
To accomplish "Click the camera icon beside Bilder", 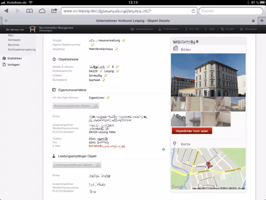I will [x=176, y=48].
